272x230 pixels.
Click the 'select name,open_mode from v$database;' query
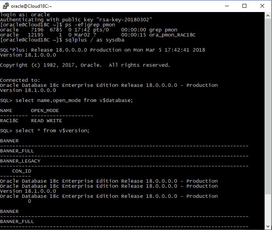point(74,100)
